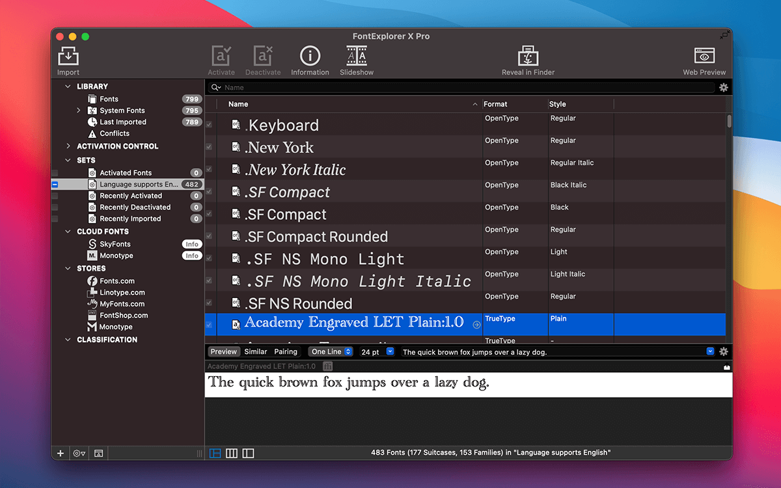The height and width of the screenshot is (488, 781).
Task: Switch to the three-column layout view icon
Action: (x=231, y=454)
